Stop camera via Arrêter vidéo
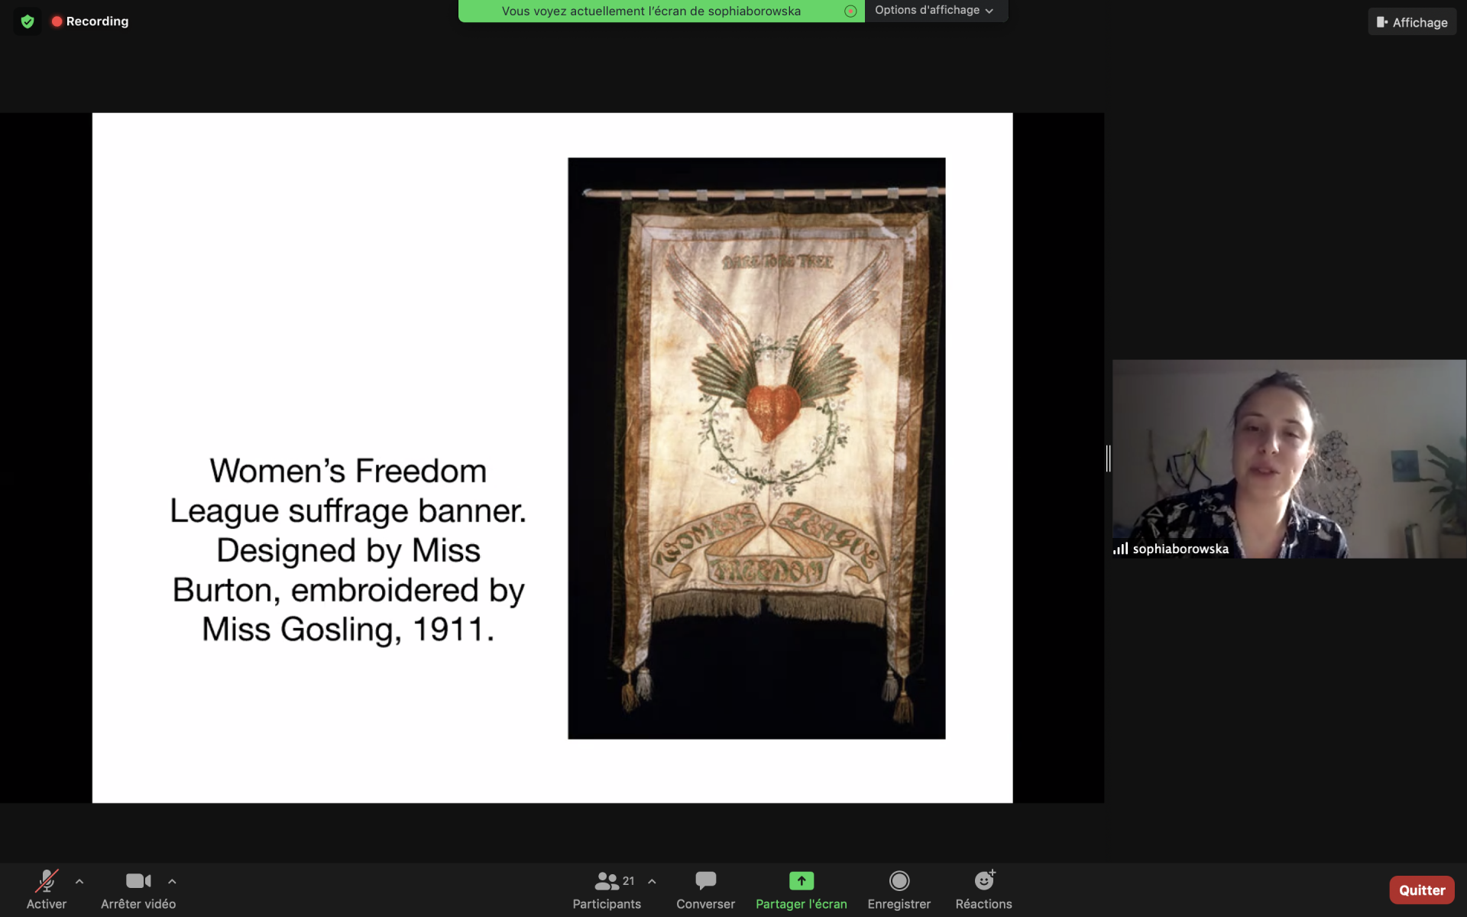 [x=138, y=890]
